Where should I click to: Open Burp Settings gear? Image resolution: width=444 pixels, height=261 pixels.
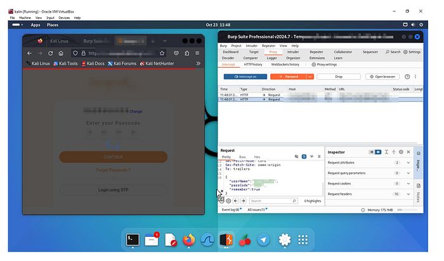tap(412, 52)
